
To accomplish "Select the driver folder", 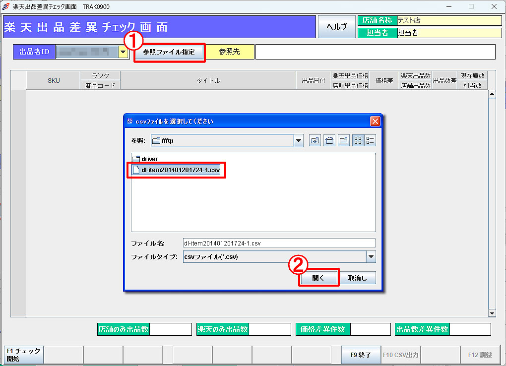I will tap(145, 159).
